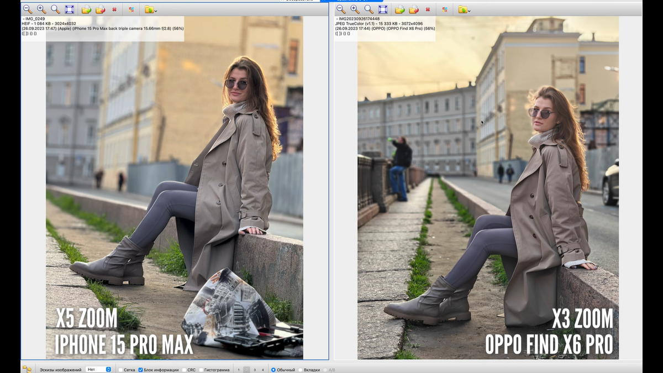Click the IMG_0249 file name text

click(34, 19)
